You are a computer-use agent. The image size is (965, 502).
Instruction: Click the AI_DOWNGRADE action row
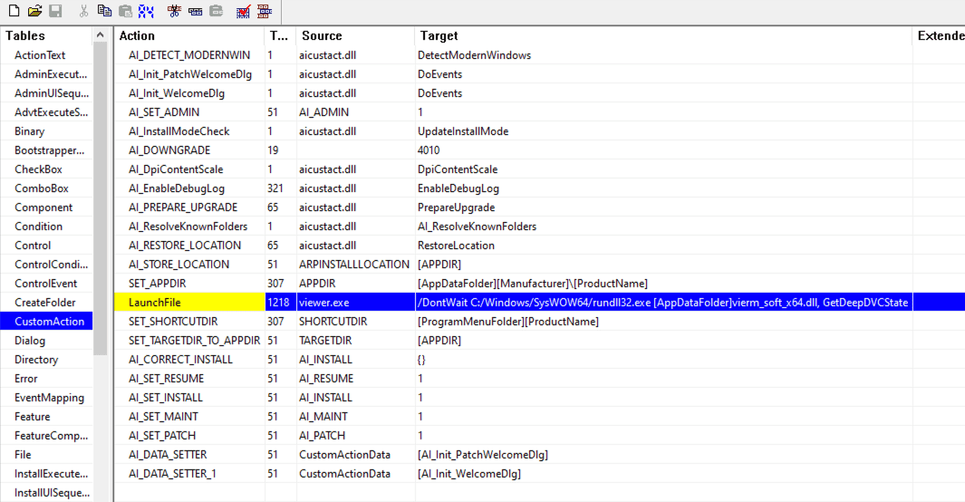(x=169, y=150)
